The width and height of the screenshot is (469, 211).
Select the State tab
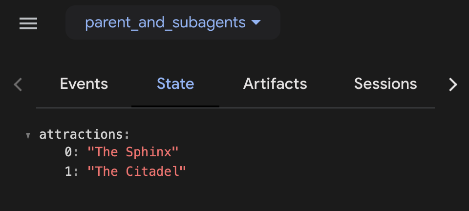[x=175, y=84]
